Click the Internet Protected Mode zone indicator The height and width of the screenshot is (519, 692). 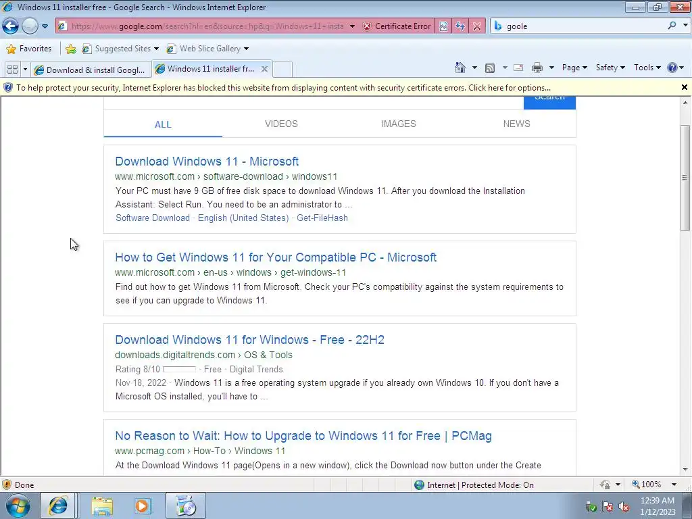pyautogui.click(x=474, y=485)
